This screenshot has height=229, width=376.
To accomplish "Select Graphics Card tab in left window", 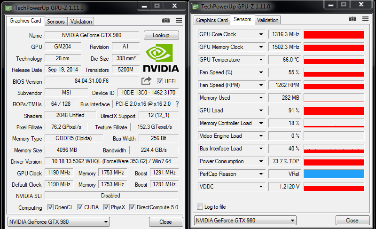I will (x=25, y=21).
